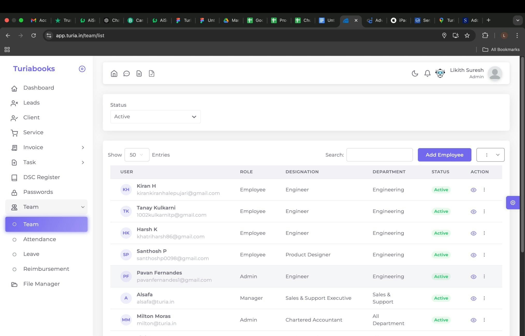Image resolution: width=525 pixels, height=336 pixels.
Task: Open the notifications bell
Action: (x=427, y=73)
